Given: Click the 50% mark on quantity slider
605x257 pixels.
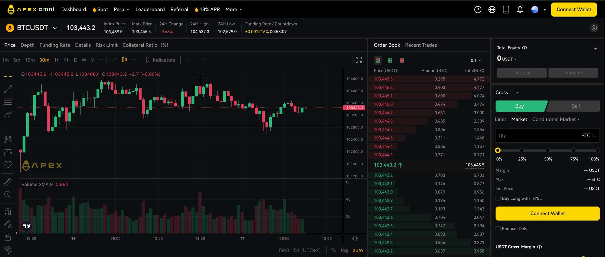Looking at the screenshot, I should (x=548, y=150).
